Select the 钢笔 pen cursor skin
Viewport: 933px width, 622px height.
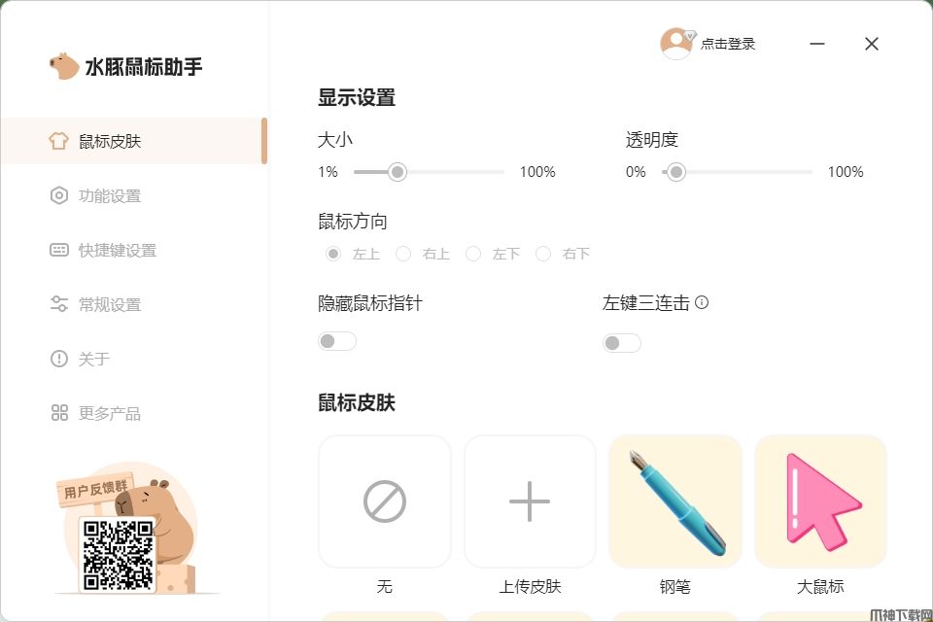click(674, 501)
